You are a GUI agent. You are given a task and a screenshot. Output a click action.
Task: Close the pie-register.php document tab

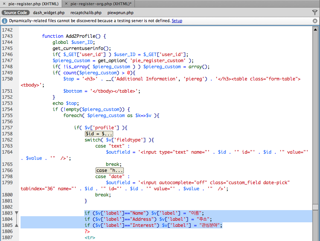pyautogui.click(x=4, y=4)
